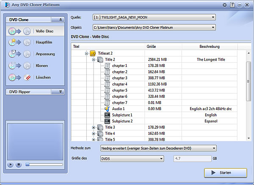Click the chapter 2 scroll icon
Image resolution: width=254 pixels, height=185 pixels.
click(107, 72)
